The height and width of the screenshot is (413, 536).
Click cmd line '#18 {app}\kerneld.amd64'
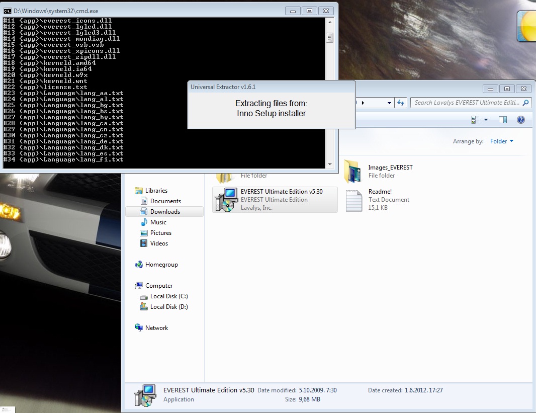click(50, 63)
